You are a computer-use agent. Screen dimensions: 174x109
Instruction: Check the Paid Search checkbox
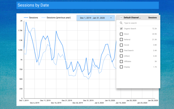tap(121, 51)
